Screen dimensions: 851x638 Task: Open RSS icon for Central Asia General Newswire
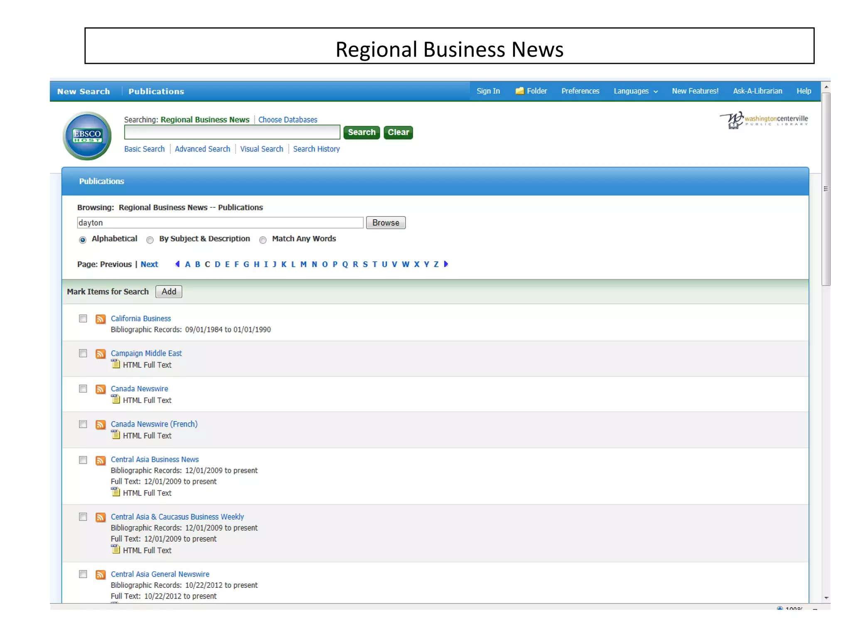100,574
